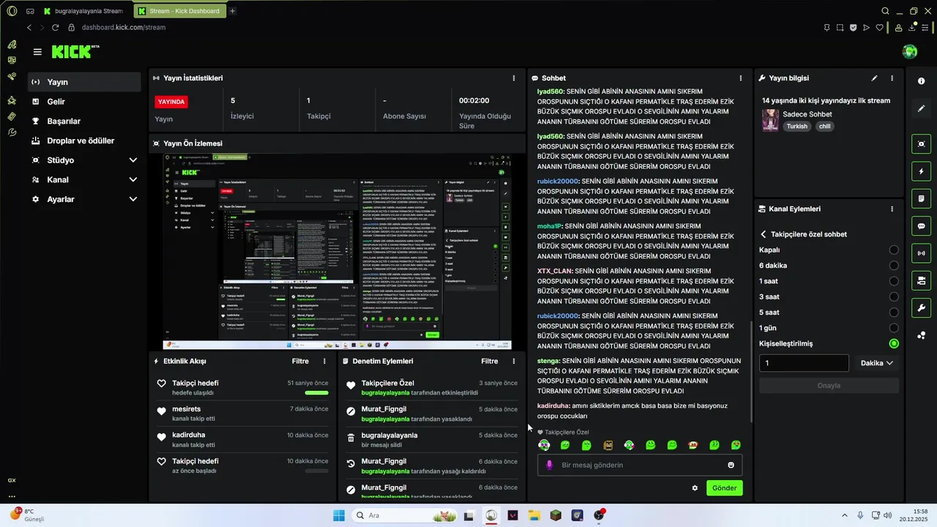Image resolution: width=937 pixels, height=527 pixels.
Task: Edit stream info with the Yayın bilgisi pencil
Action: tap(874, 78)
